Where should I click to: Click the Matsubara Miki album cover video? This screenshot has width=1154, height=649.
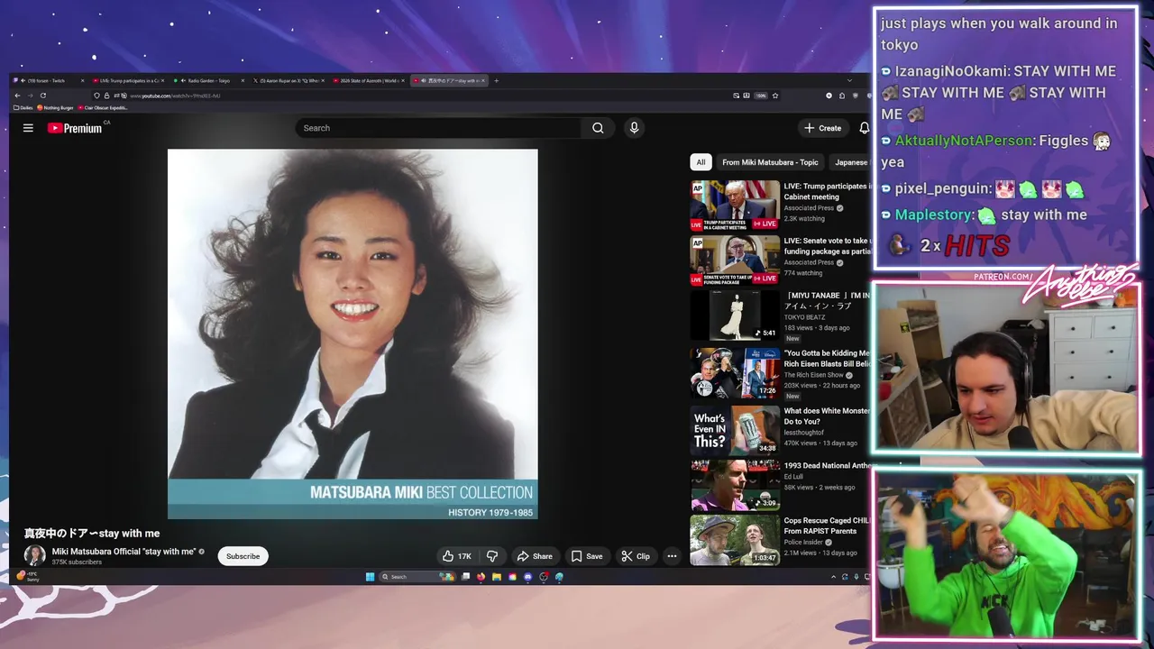pyautogui.click(x=353, y=334)
